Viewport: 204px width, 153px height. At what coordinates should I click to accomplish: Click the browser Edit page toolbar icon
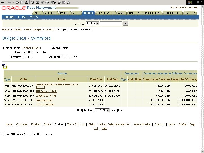coord(64,2)
